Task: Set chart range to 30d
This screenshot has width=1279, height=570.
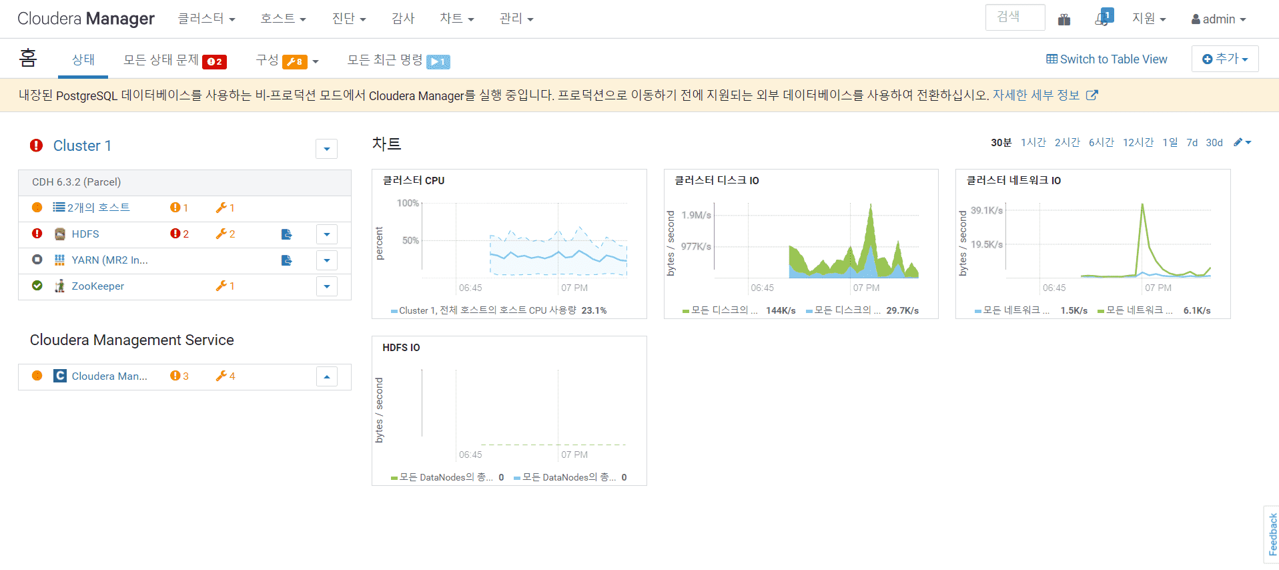Action: [1214, 142]
